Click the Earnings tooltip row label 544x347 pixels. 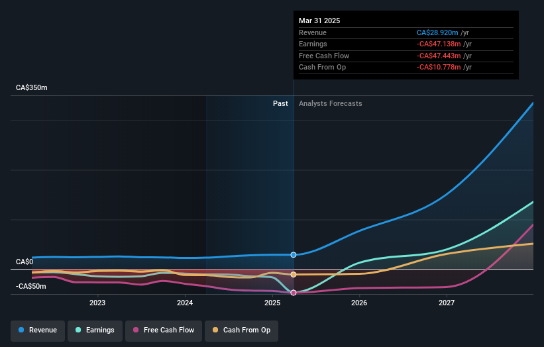pyautogui.click(x=313, y=44)
